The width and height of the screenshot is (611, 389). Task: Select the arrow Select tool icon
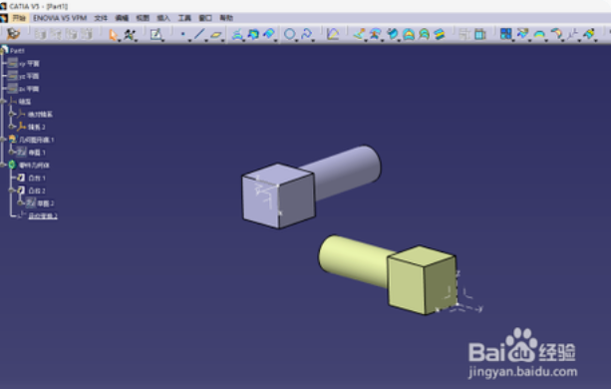pyautogui.click(x=113, y=35)
